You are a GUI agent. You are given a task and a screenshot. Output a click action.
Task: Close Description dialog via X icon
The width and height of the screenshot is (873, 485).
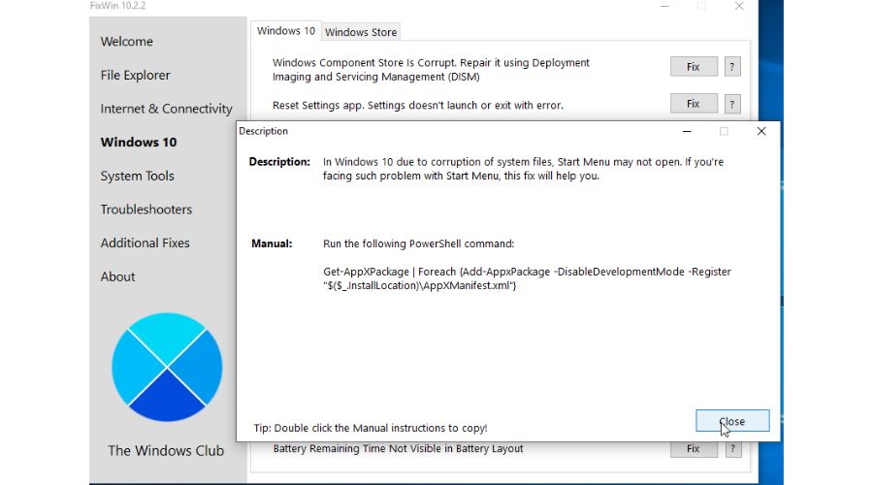tap(761, 131)
